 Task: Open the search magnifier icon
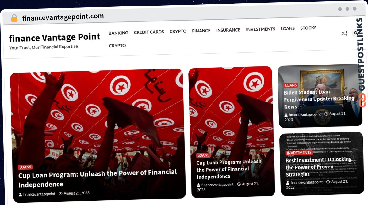(x=356, y=33)
